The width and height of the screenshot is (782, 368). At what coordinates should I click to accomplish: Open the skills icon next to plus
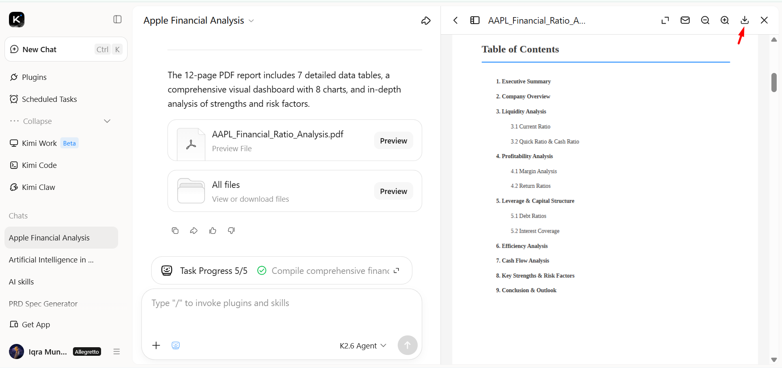click(x=176, y=346)
